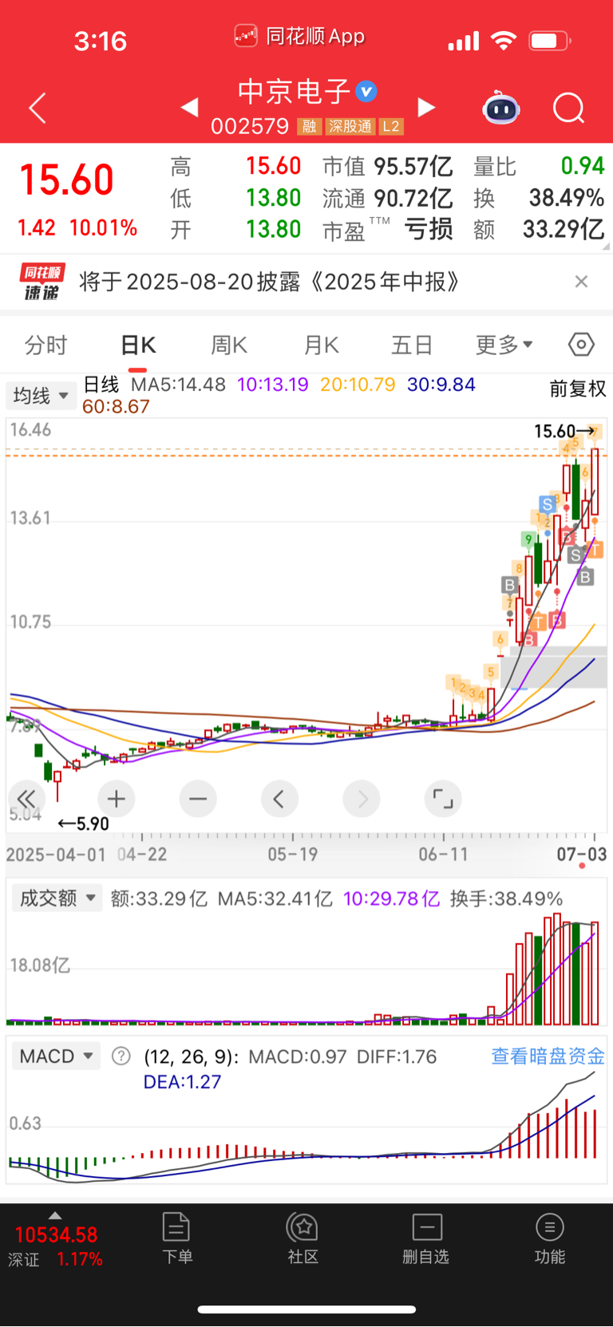
Task: Open the 均线 indicator dropdown
Action: (41, 395)
